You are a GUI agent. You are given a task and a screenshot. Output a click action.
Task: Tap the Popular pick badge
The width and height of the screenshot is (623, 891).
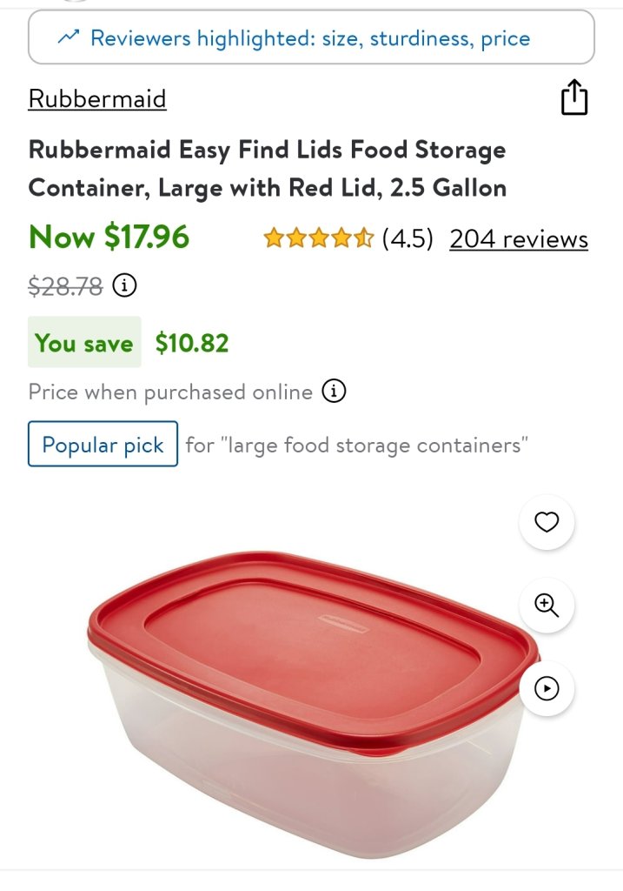pyautogui.click(x=103, y=445)
